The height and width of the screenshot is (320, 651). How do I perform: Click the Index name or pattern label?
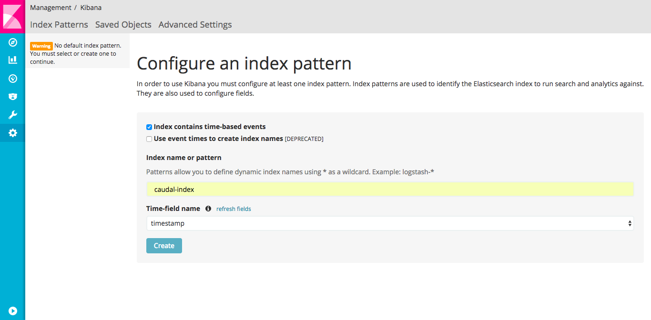[x=184, y=158]
